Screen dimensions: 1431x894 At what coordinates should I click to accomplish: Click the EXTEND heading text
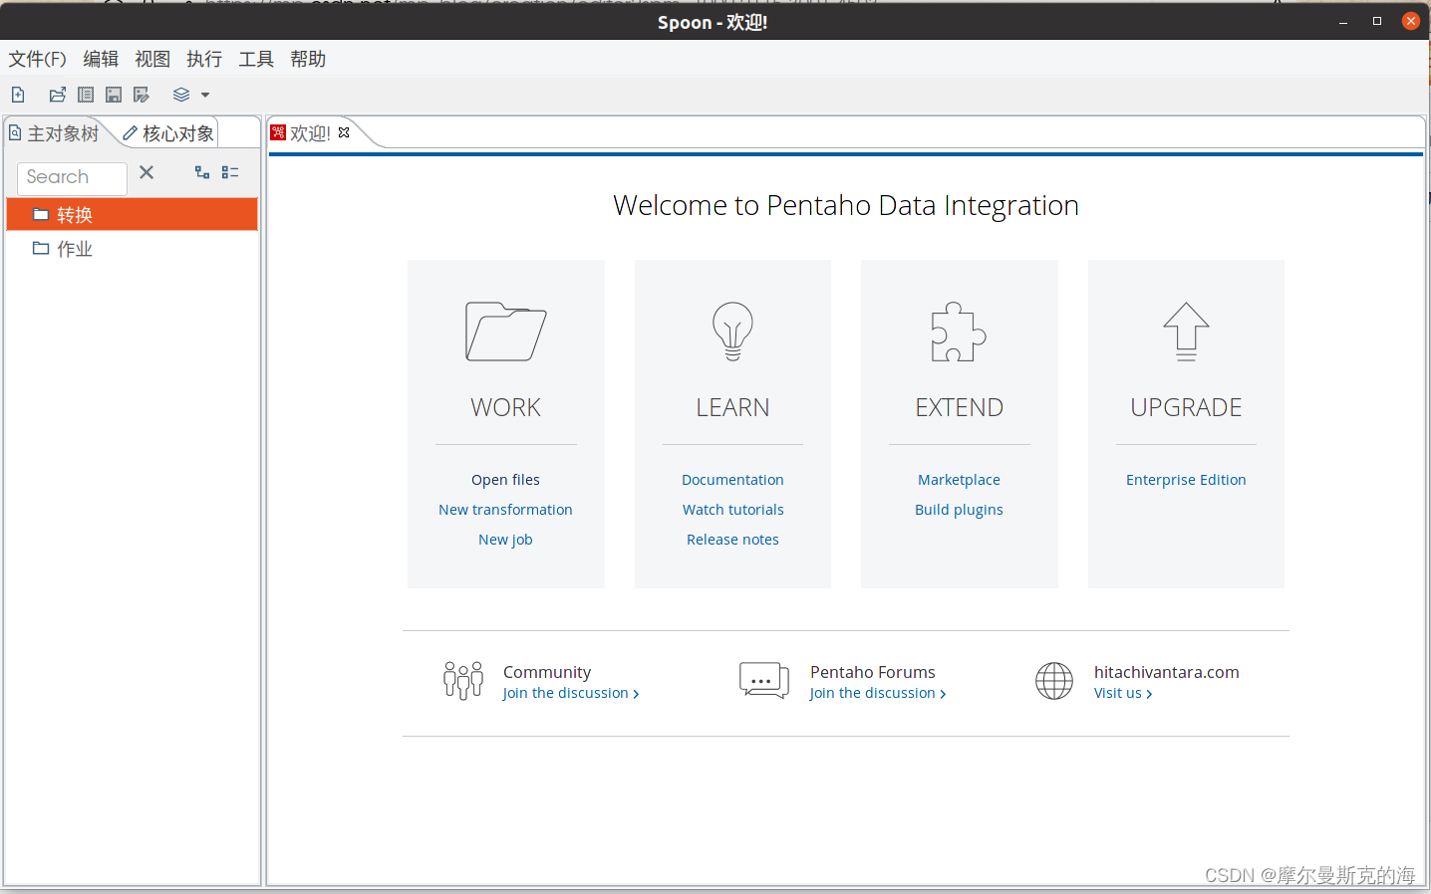pos(959,407)
